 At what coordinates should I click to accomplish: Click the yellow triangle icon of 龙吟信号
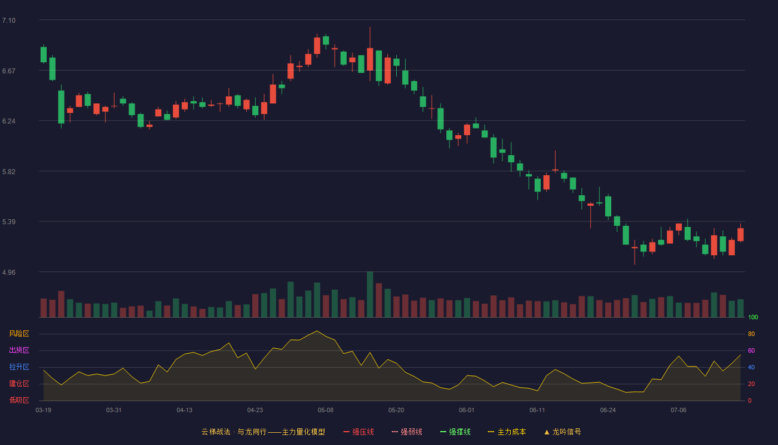point(547,432)
